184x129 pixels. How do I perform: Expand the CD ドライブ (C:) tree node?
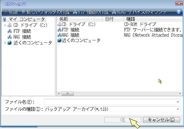[x=5, y=25]
